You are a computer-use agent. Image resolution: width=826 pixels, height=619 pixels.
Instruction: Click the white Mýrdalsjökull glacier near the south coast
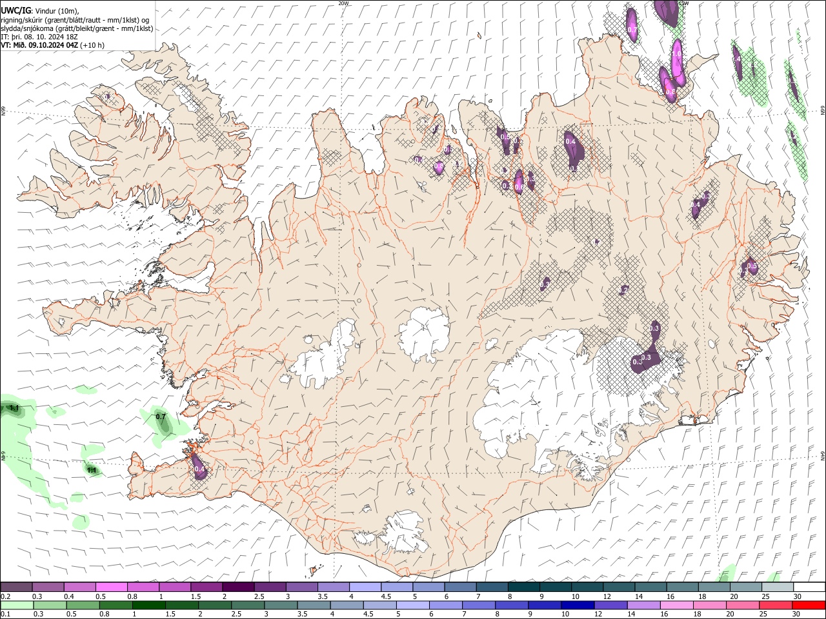click(x=404, y=533)
